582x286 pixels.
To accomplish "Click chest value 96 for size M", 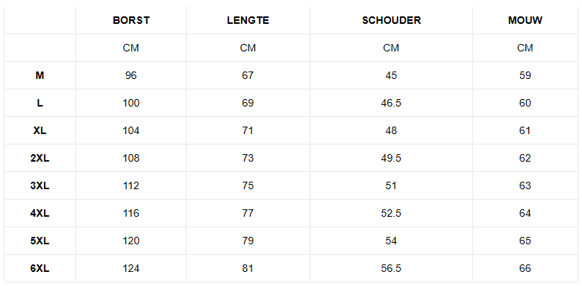I will [x=131, y=75].
